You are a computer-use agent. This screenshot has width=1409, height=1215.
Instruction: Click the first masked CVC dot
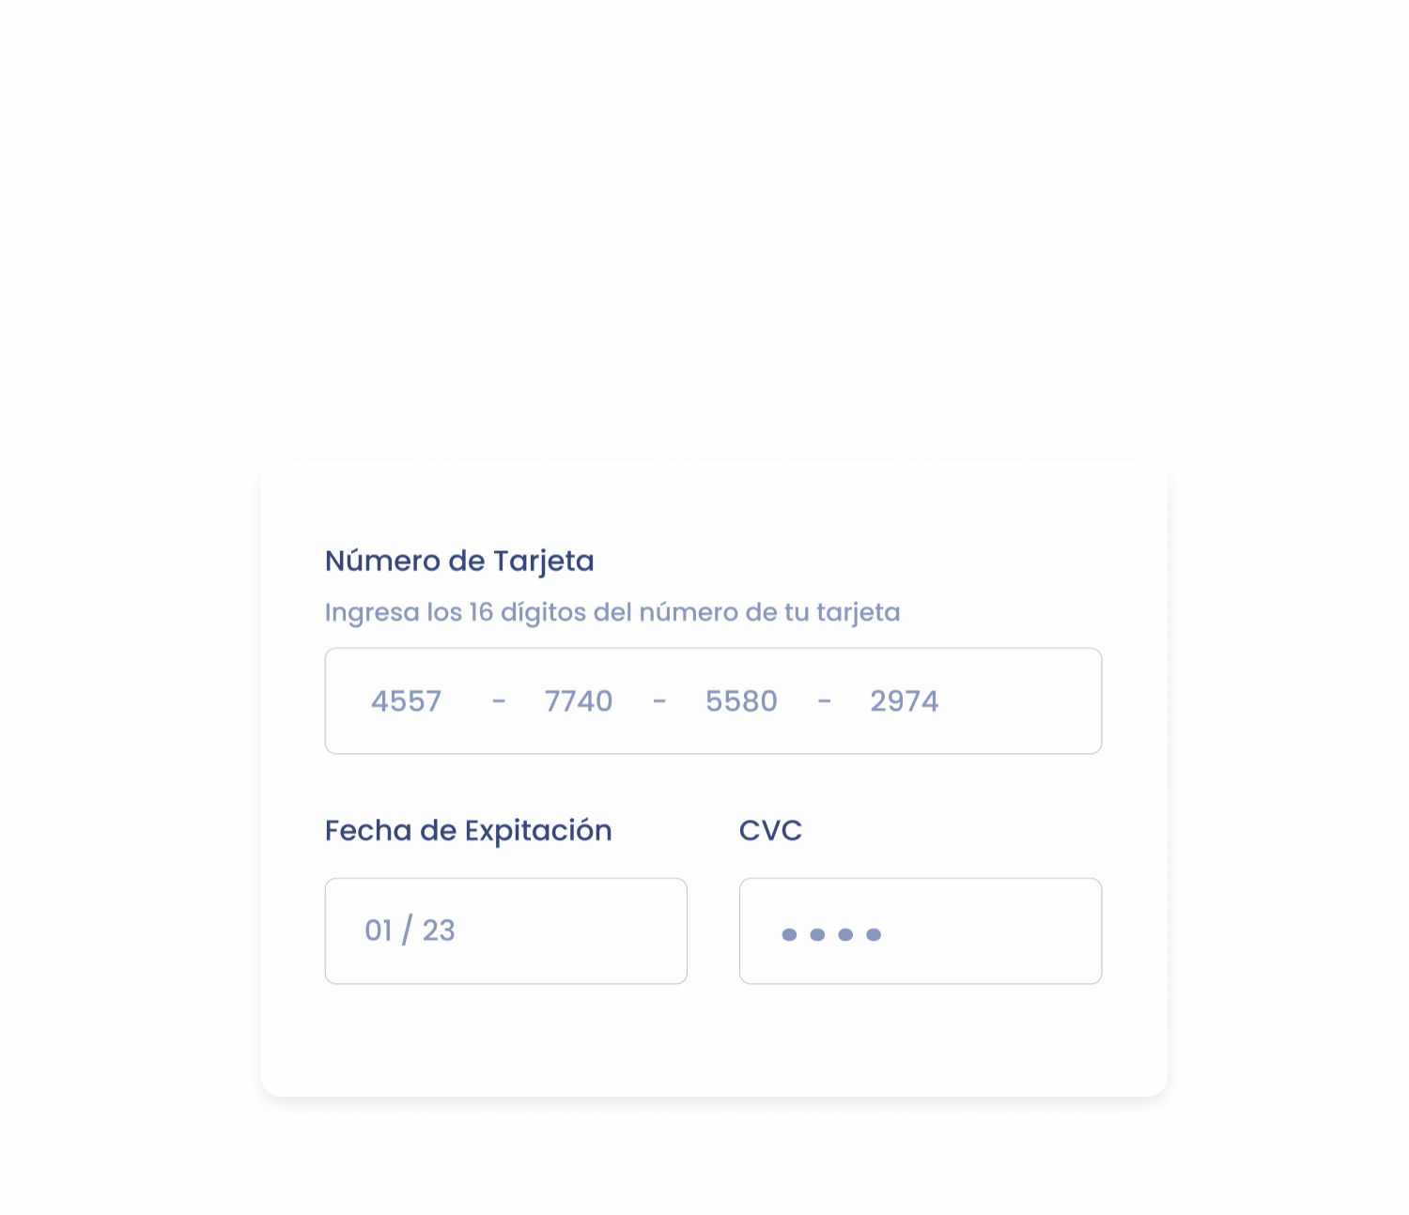790,934
